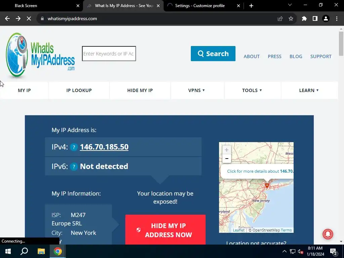Image resolution: width=344 pixels, height=258 pixels.
Task: Open the SUPPORT link
Action: (x=321, y=56)
